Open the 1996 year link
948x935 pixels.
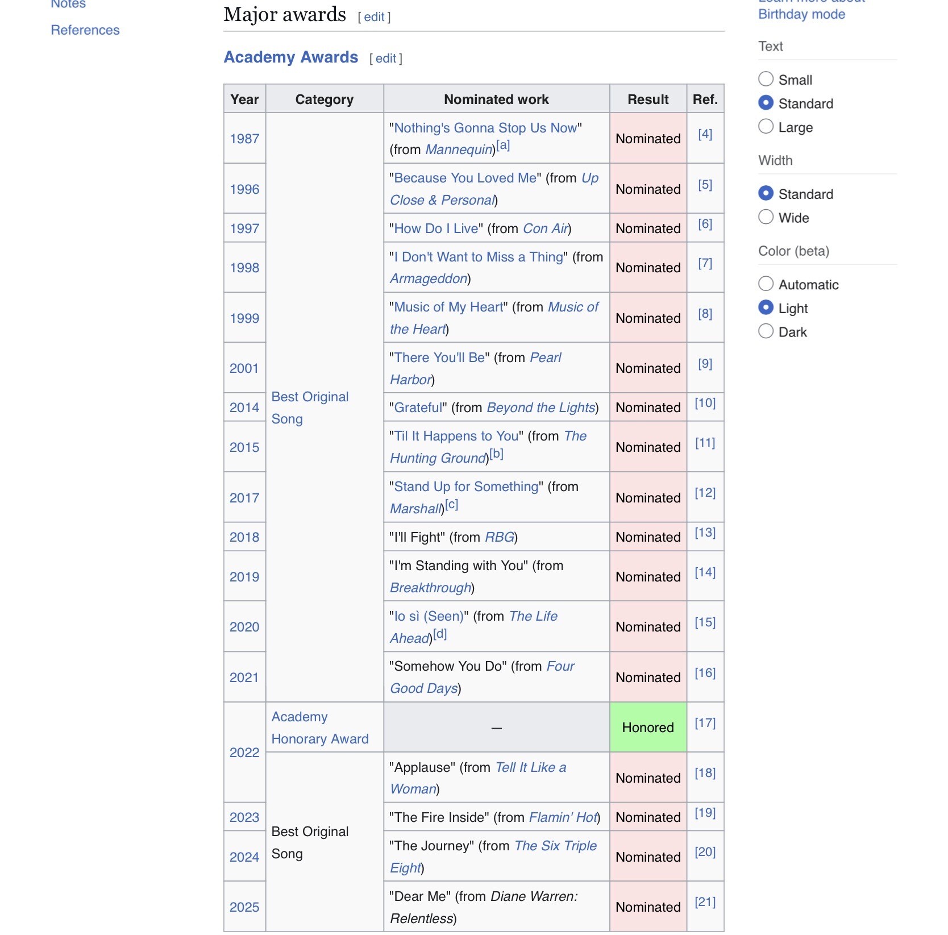[244, 189]
